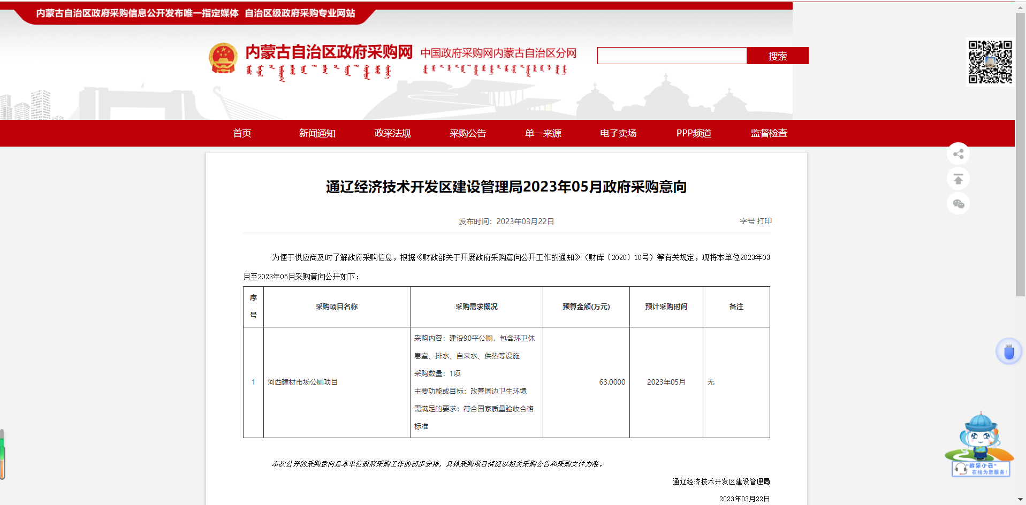The image size is (1026, 505).
Task: Click the scrollbar down arrow
Action: pyautogui.click(x=1020, y=499)
